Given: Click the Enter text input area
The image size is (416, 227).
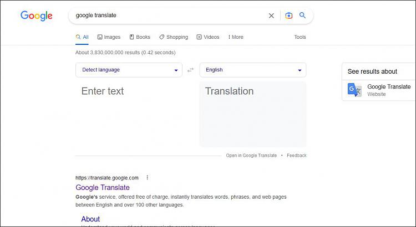Looking at the screenshot, I should click(x=135, y=114).
